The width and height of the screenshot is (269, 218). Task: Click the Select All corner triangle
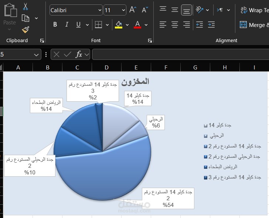coord(1,67)
